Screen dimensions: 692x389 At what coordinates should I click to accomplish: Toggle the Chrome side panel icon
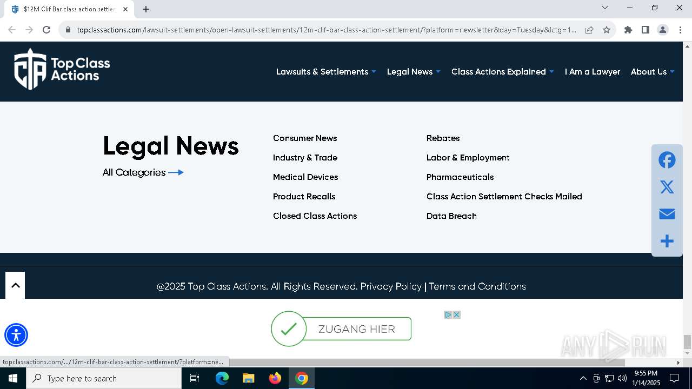[x=646, y=30]
